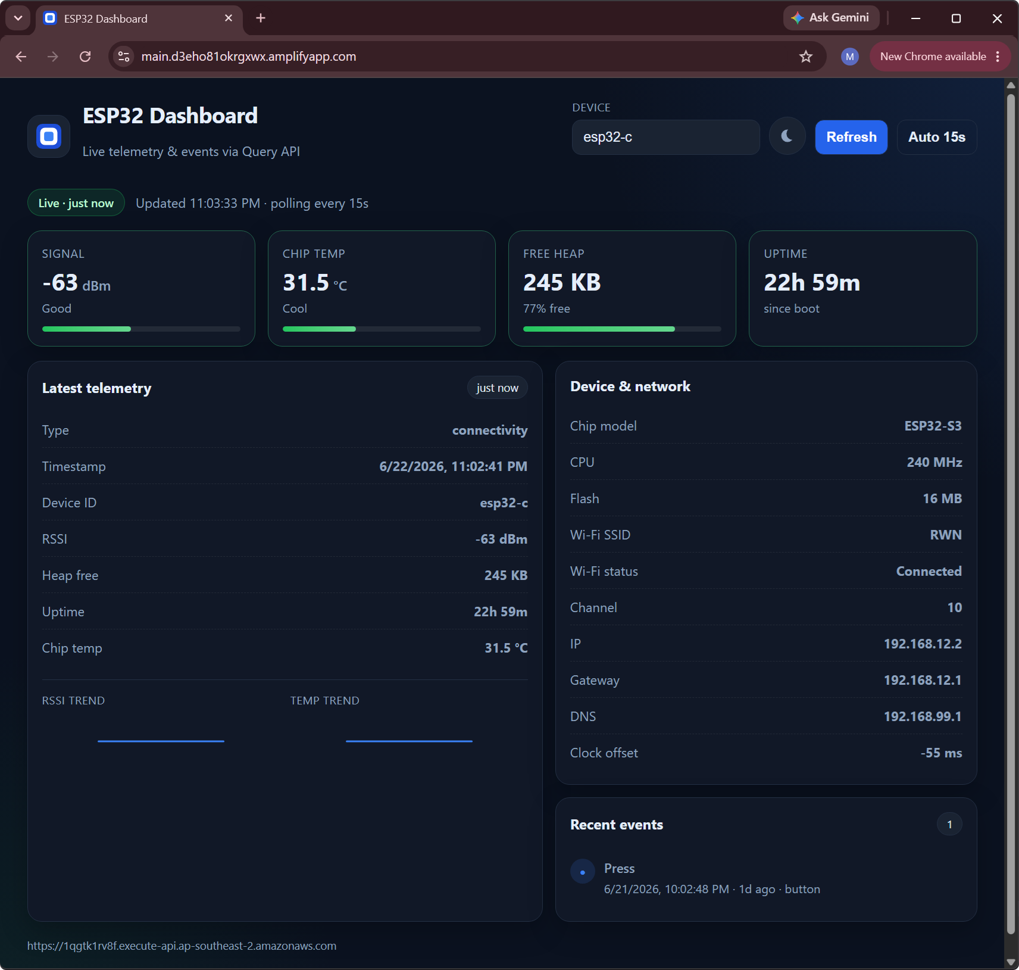Viewport: 1019px width, 970px height.
Task: Click the 22h 59m uptime card value
Action: [812, 283]
